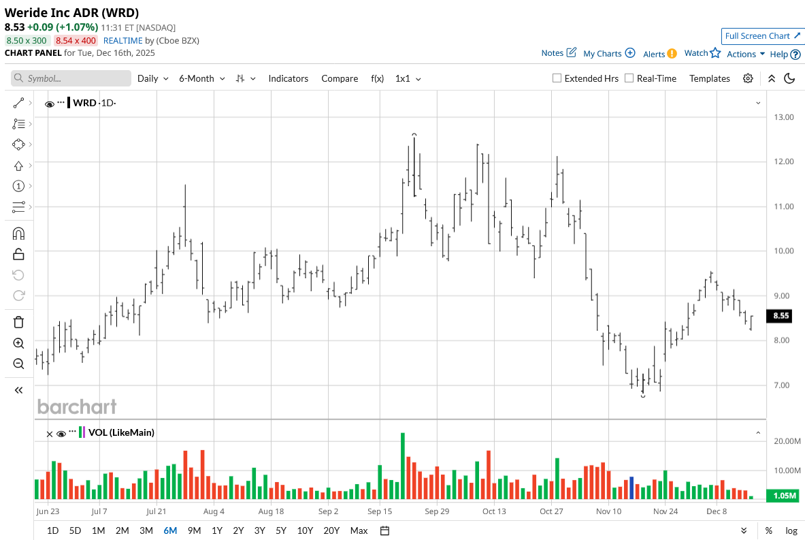Switch to dark mode moon icon
Image resolution: width=805 pixels, height=540 pixels.
[x=789, y=78]
